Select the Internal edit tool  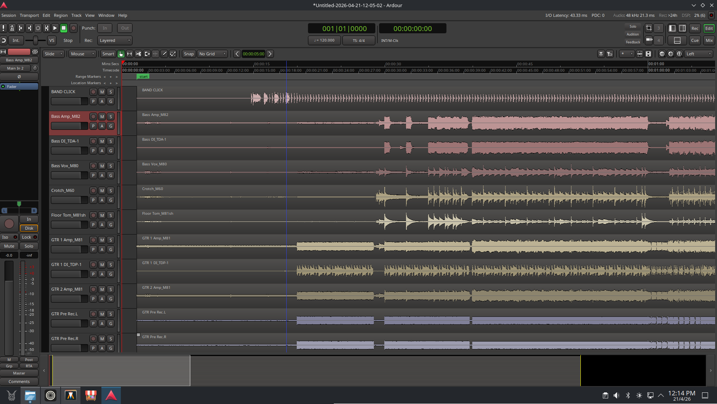click(173, 54)
